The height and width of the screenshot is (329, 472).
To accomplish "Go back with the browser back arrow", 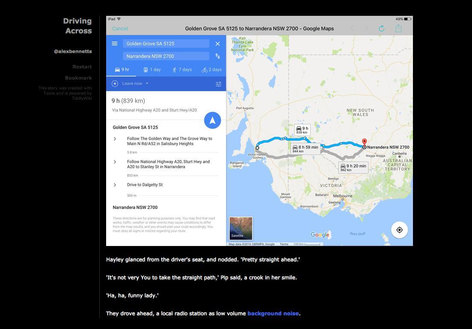I will (353, 29).
